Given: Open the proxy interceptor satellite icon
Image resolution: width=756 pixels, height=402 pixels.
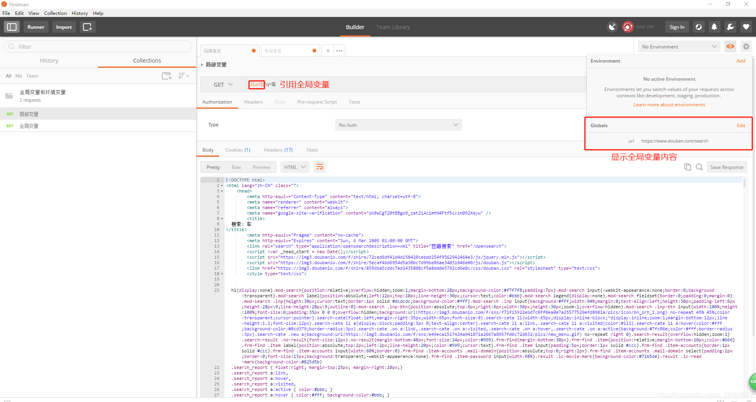Looking at the screenshot, I should (612, 27).
